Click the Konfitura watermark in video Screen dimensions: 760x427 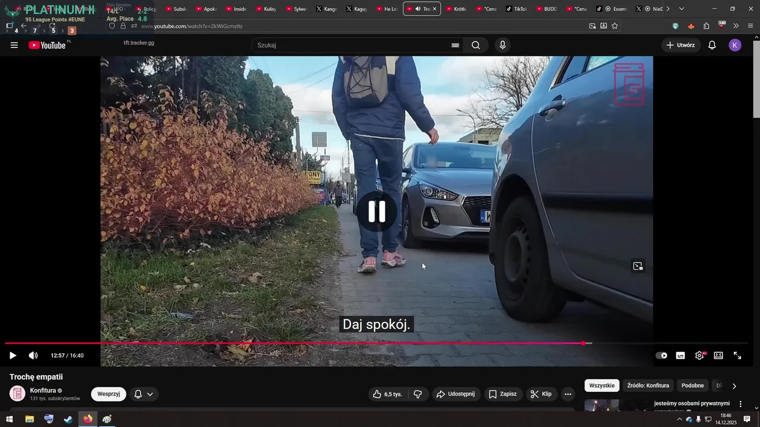click(629, 84)
